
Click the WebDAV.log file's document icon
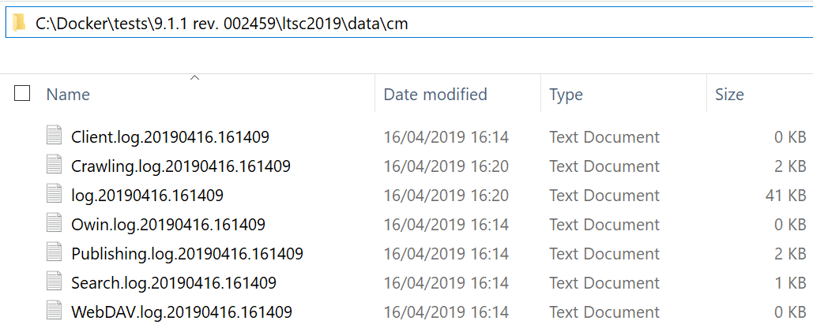tap(55, 311)
